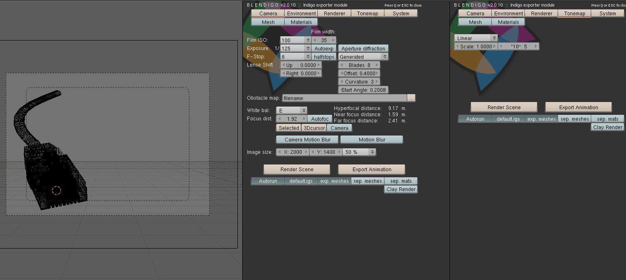Open the Environment tab in the tonemap settings panel
Image resolution: width=626 pixels, height=280 pixels.
508,13
